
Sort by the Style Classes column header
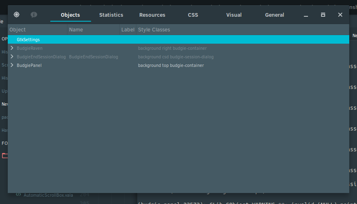point(243,30)
